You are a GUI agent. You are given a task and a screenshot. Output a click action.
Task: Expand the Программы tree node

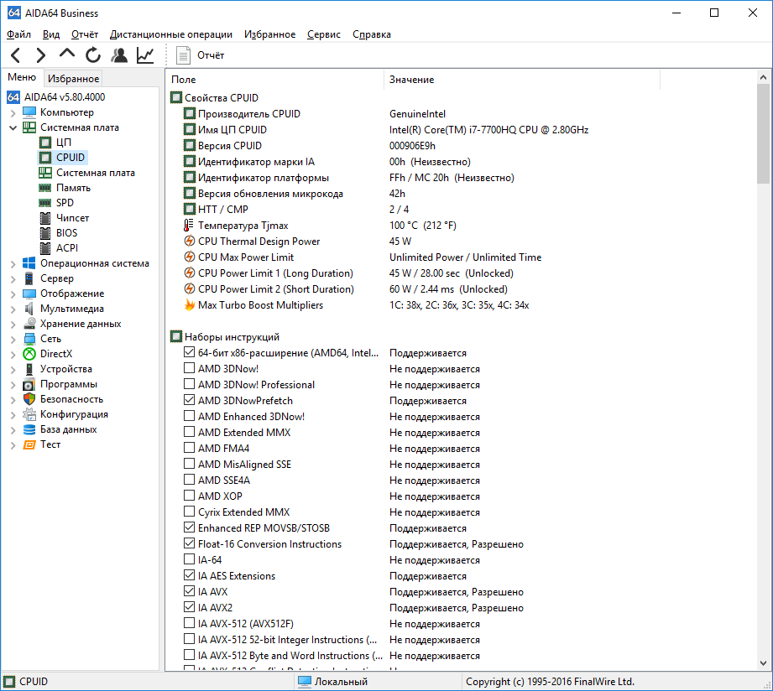tap(13, 385)
